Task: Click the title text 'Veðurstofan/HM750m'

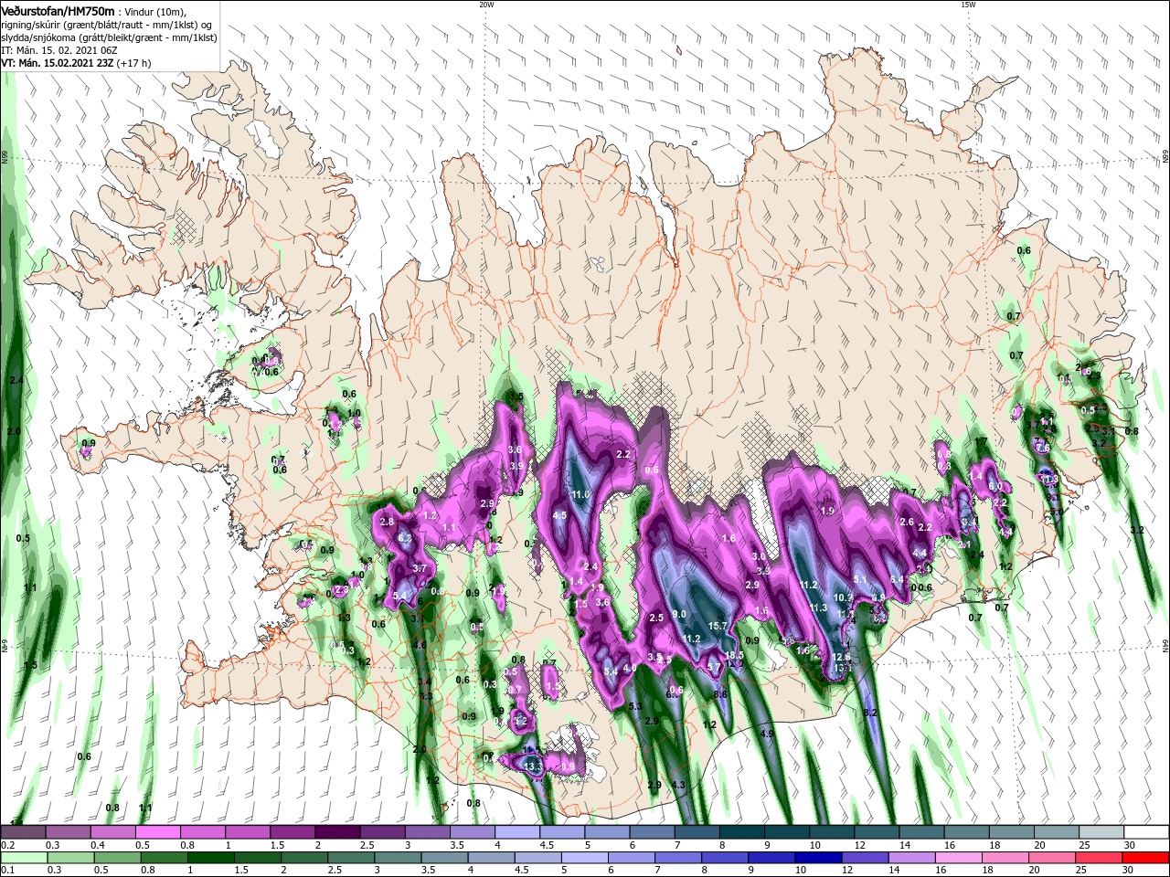Action: pyautogui.click(x=58, y=10)
